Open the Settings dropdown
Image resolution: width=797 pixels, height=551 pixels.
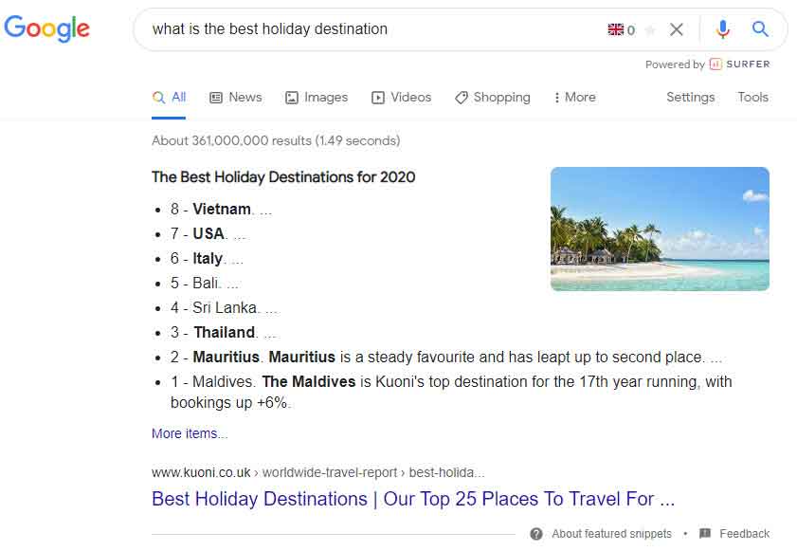(x=690, y=97)
